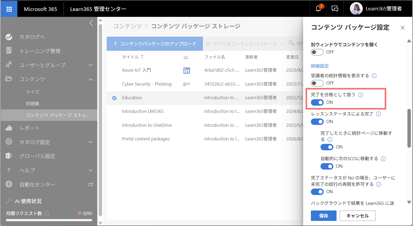413x226 pixels.
Task: Click info icon for 統計ページに移動する
Action: click(x=330, y=140)
